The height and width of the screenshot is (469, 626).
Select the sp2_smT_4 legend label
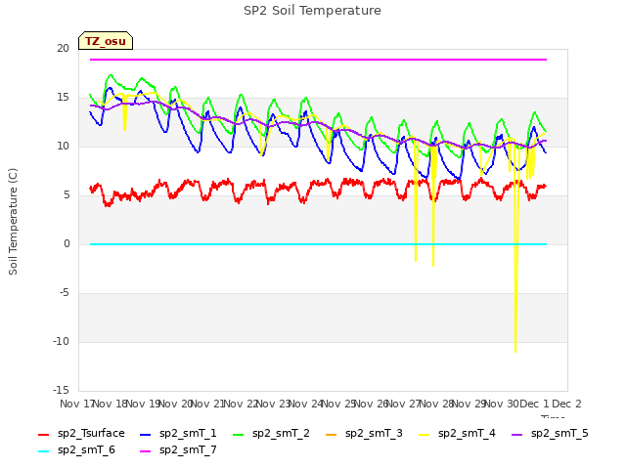(x=467, y=434)
